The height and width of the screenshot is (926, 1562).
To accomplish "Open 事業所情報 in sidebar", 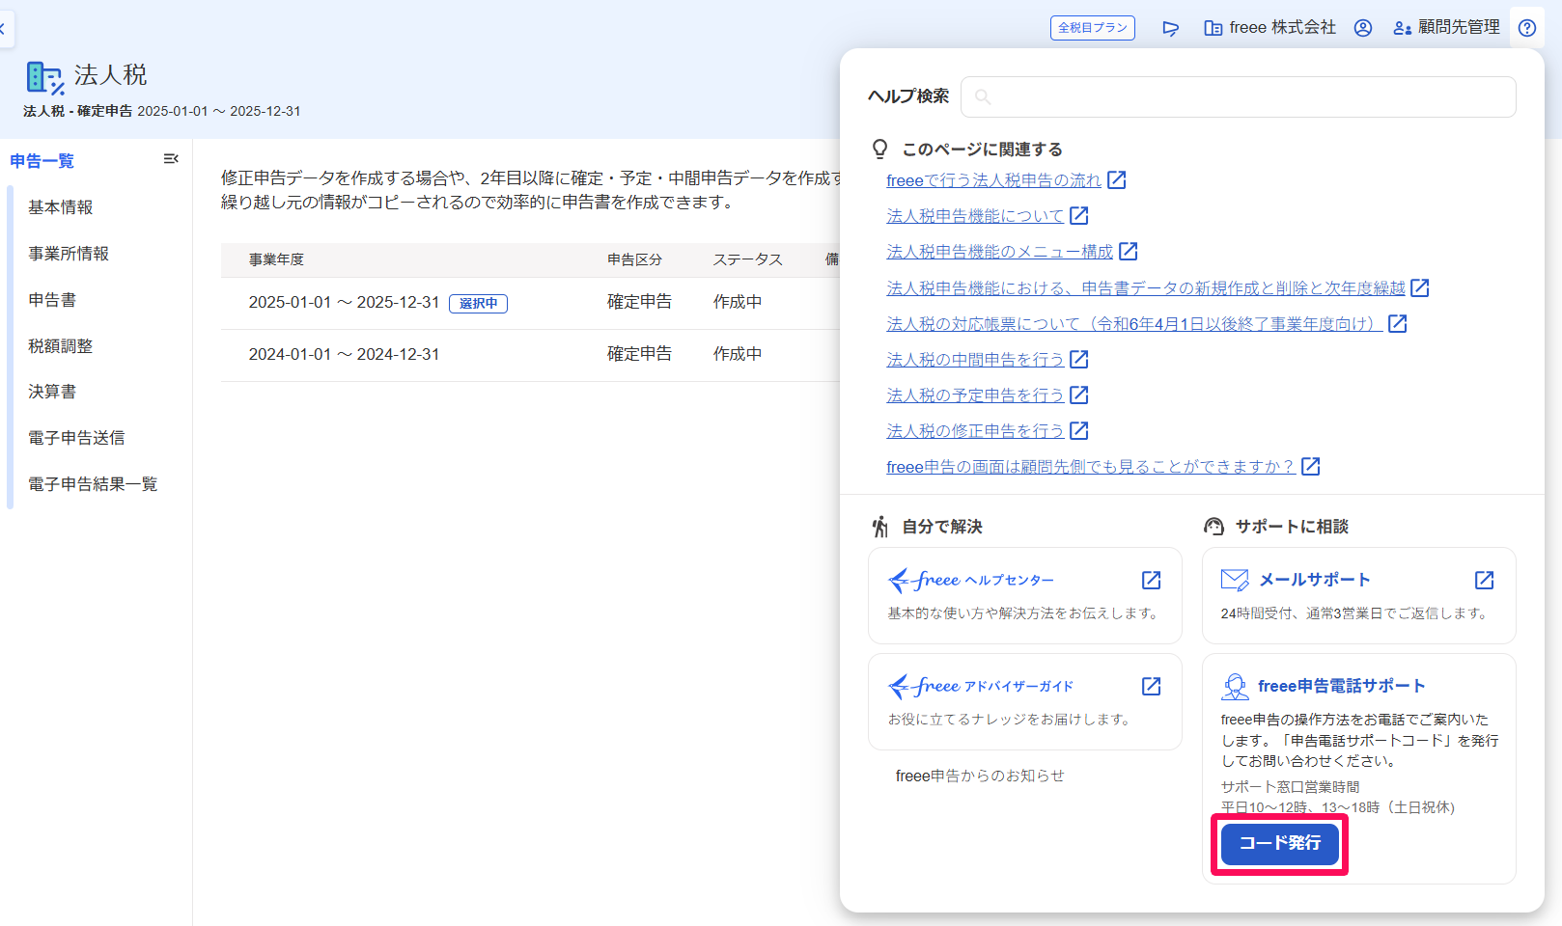I will [x=69, y=254].
